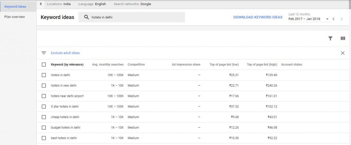Open the date range dropdown
This screenshot has width=351, height=145.
click(x=327, y=19)
